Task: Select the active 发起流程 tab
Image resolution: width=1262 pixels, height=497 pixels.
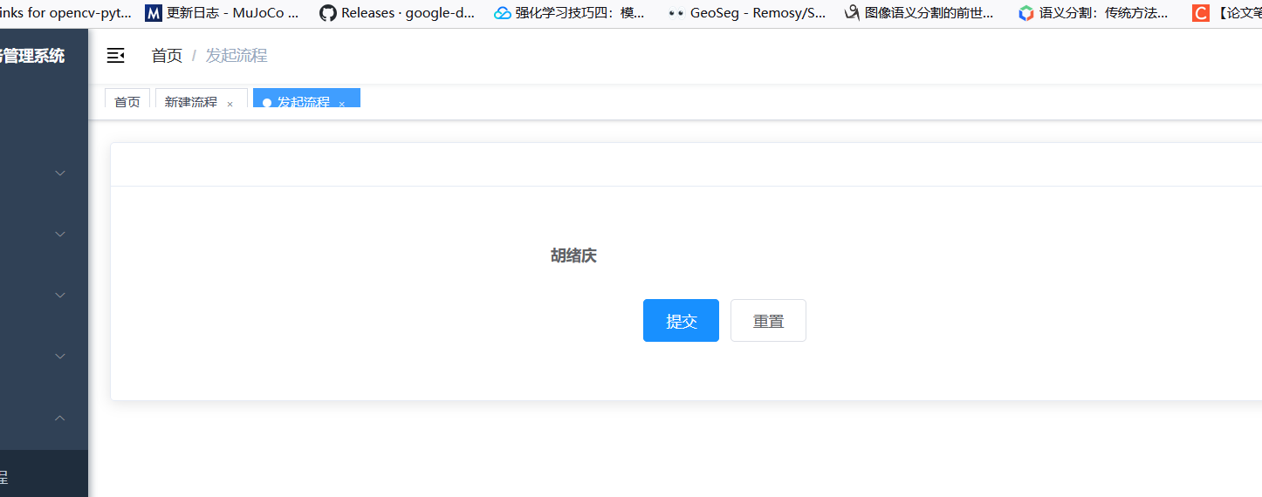Action: point(303,102)
